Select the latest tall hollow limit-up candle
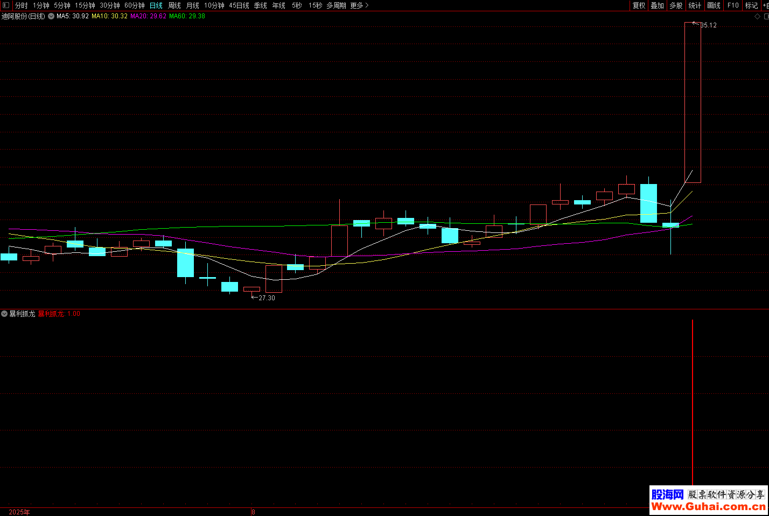Viewport: 769px width, 516px height. [x=693, y=102]
